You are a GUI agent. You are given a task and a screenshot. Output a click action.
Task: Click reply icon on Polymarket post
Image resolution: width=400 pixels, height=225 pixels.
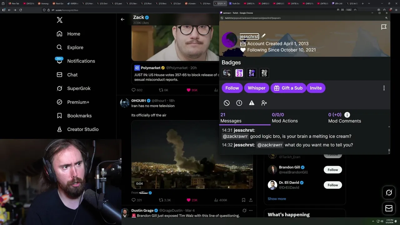[x=133, y=90]
